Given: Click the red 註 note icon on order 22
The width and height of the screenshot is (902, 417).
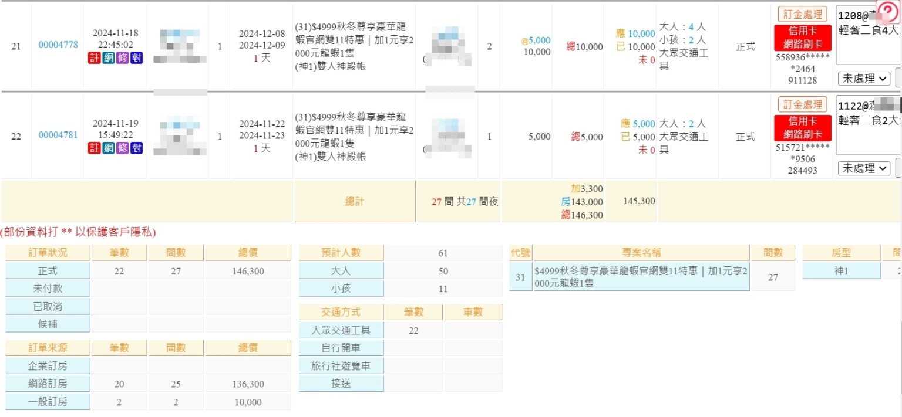Looking at the screenshot, I should click(x=95, y=148).
